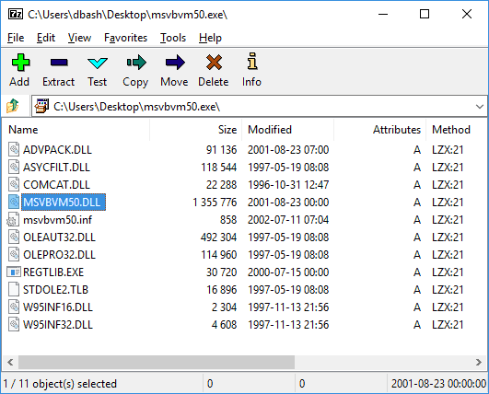Click the REGTLIB.EXE file icon

tap(14, 272)
